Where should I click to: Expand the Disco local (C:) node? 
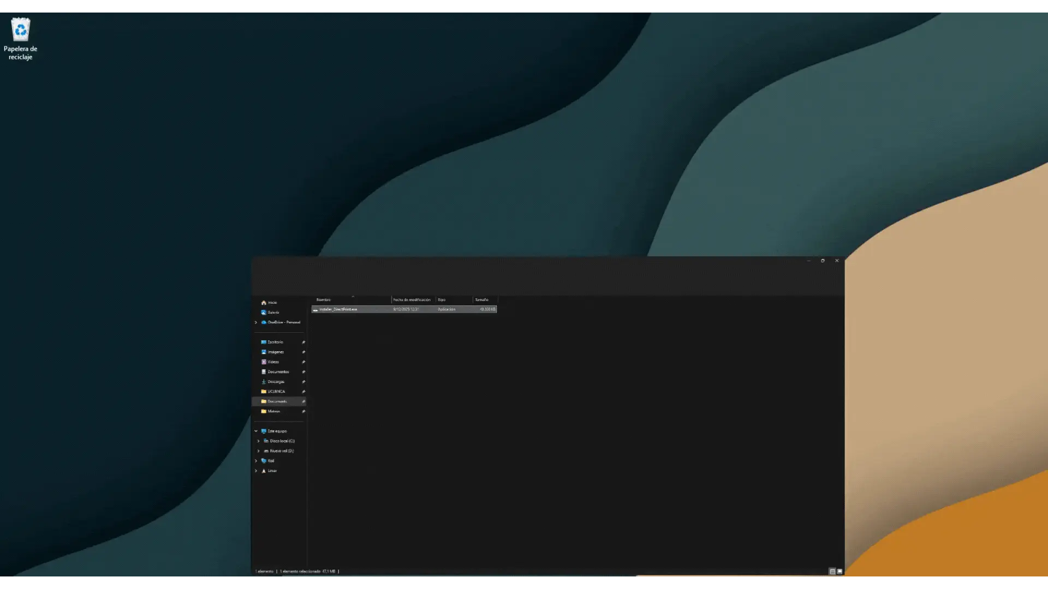259,441
